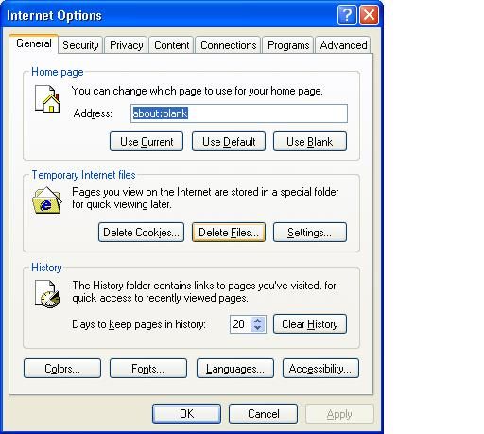Open the Colors dialog
Image resolution: width=484 pixels, height=434 pixels.
pyautogui.click(x=62, y=368)
